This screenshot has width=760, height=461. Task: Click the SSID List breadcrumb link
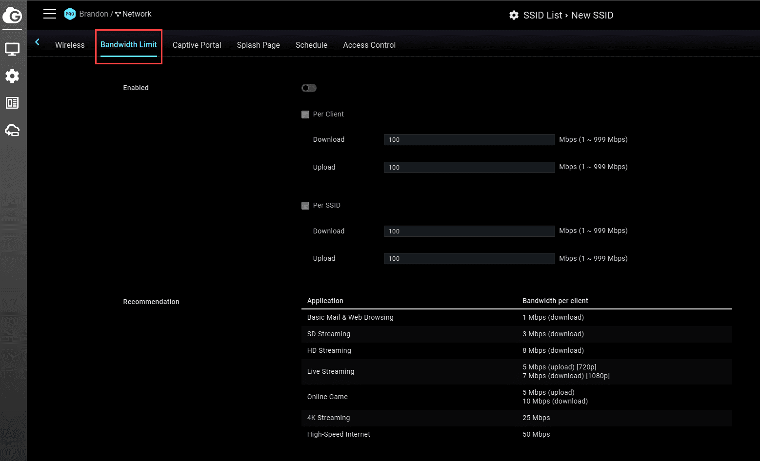click(x=543, y=15)
